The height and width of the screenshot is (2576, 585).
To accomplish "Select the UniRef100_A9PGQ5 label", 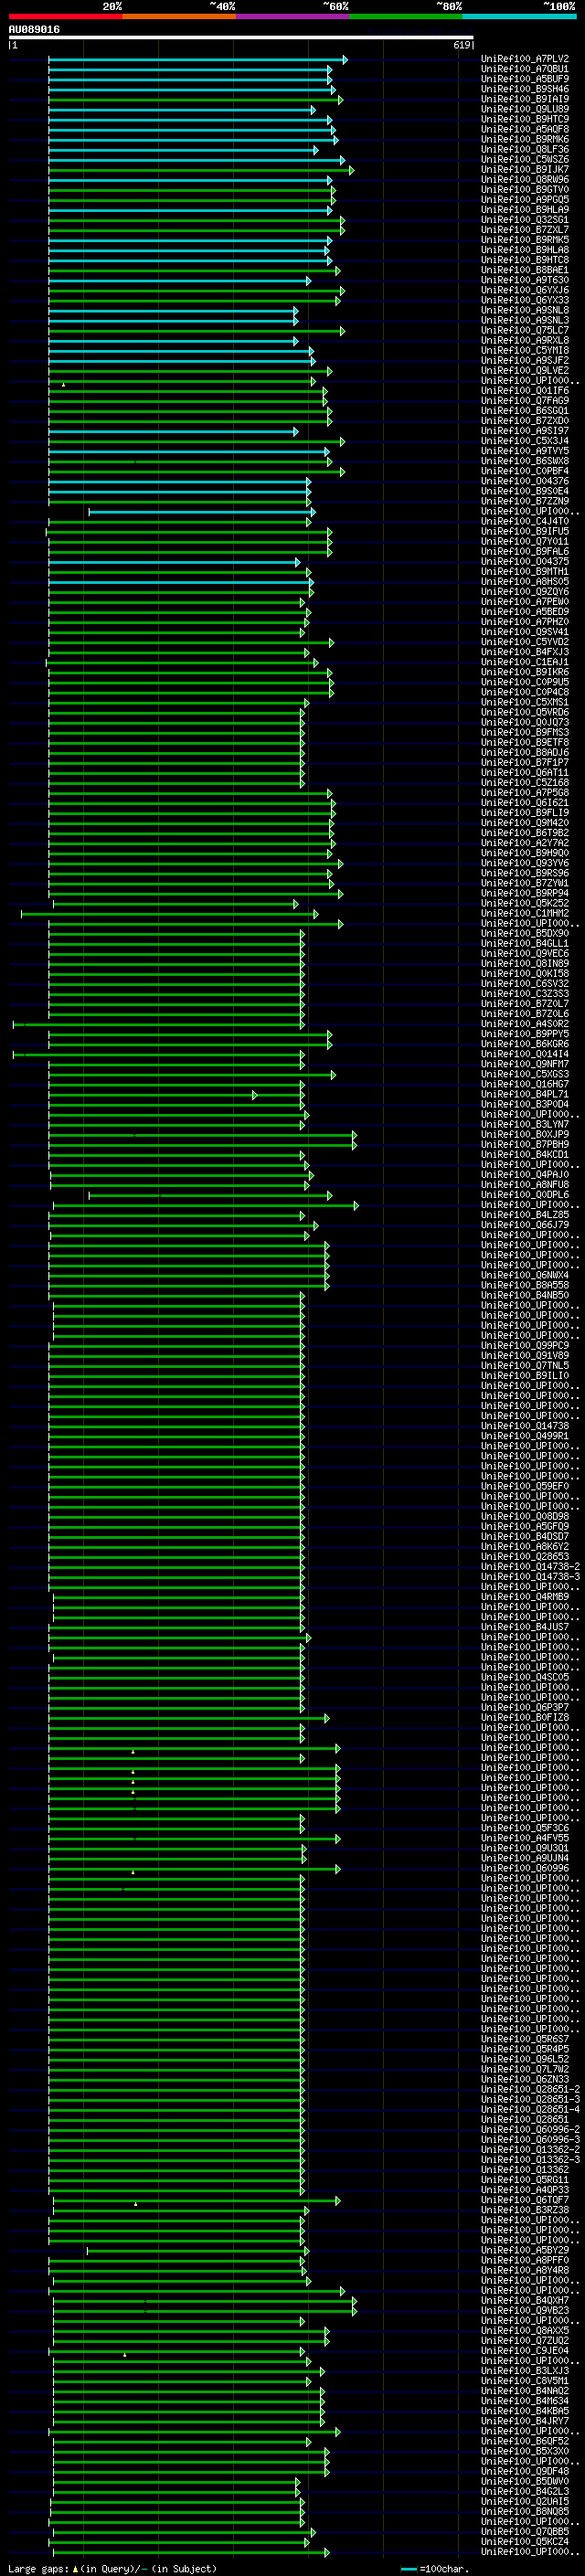I will coord(525,200).
